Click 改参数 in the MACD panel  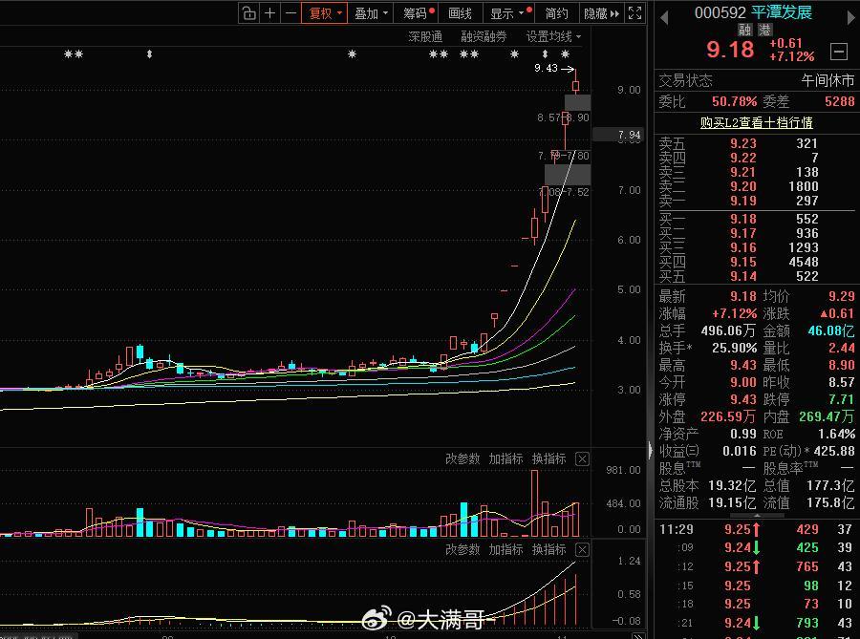(462, 549)
